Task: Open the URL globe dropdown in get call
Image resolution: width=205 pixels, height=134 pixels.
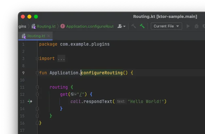Action: [73, 94]
